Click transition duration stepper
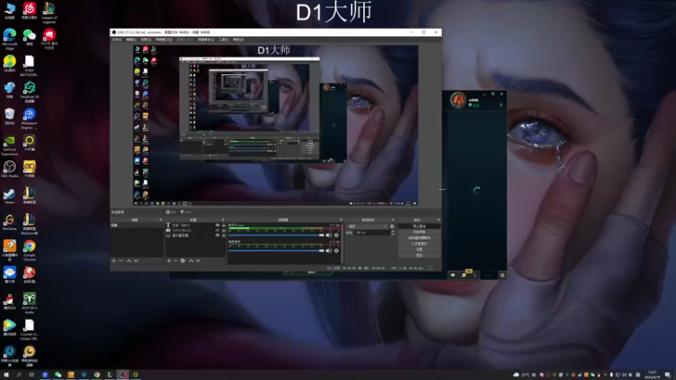676x380 pixels. (x=393, y=233)
